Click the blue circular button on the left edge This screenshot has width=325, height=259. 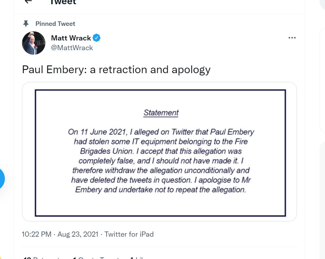(x=2, y=178)
